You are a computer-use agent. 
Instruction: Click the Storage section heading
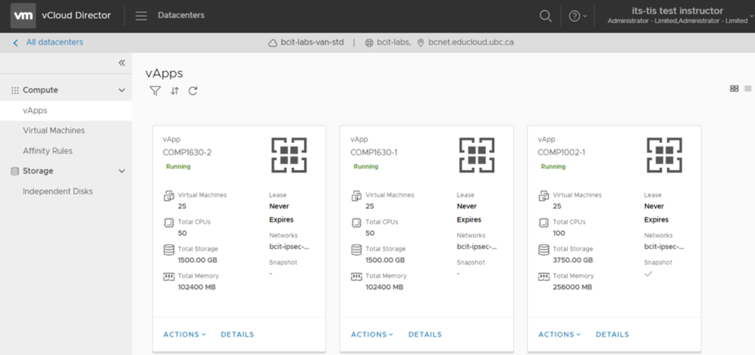38,171
